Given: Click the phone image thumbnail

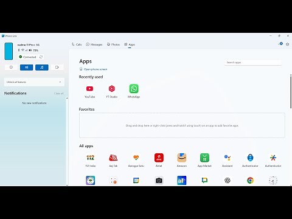Looking at the screenshot, I should (9, 51).
